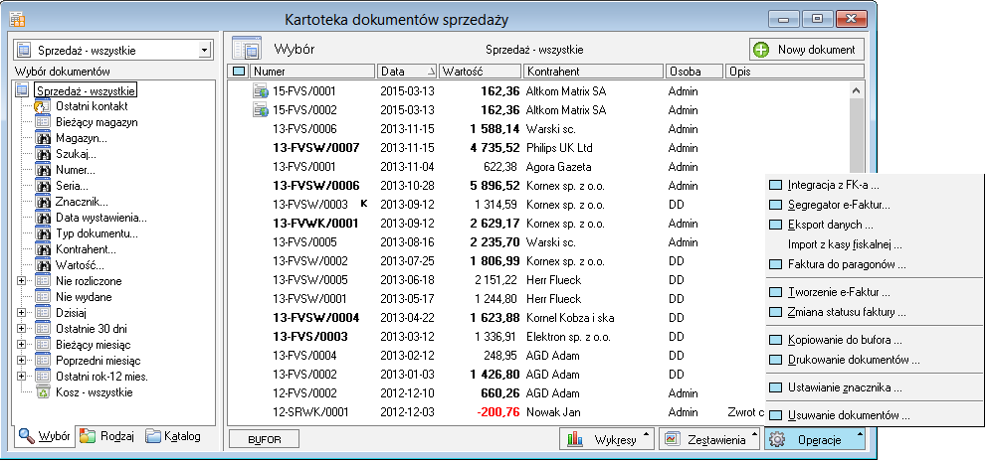Click the binoculars icon beside Kontrahent...
Screen dimensions: 989x462
42,249
